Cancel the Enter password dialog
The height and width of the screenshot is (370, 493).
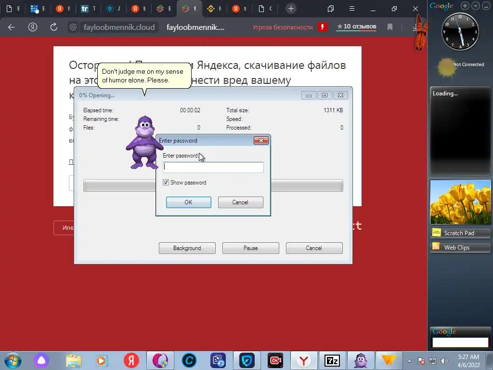pyautogui.click(x=240, y=202)
